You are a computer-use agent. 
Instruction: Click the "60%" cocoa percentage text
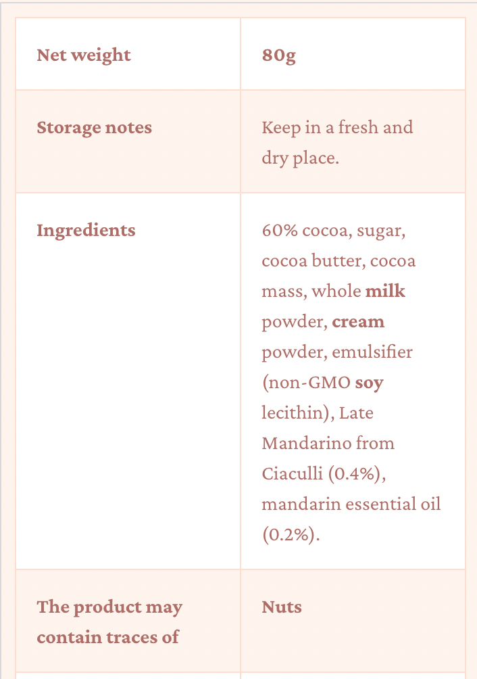pyautogui.click(x=280, y=231)
